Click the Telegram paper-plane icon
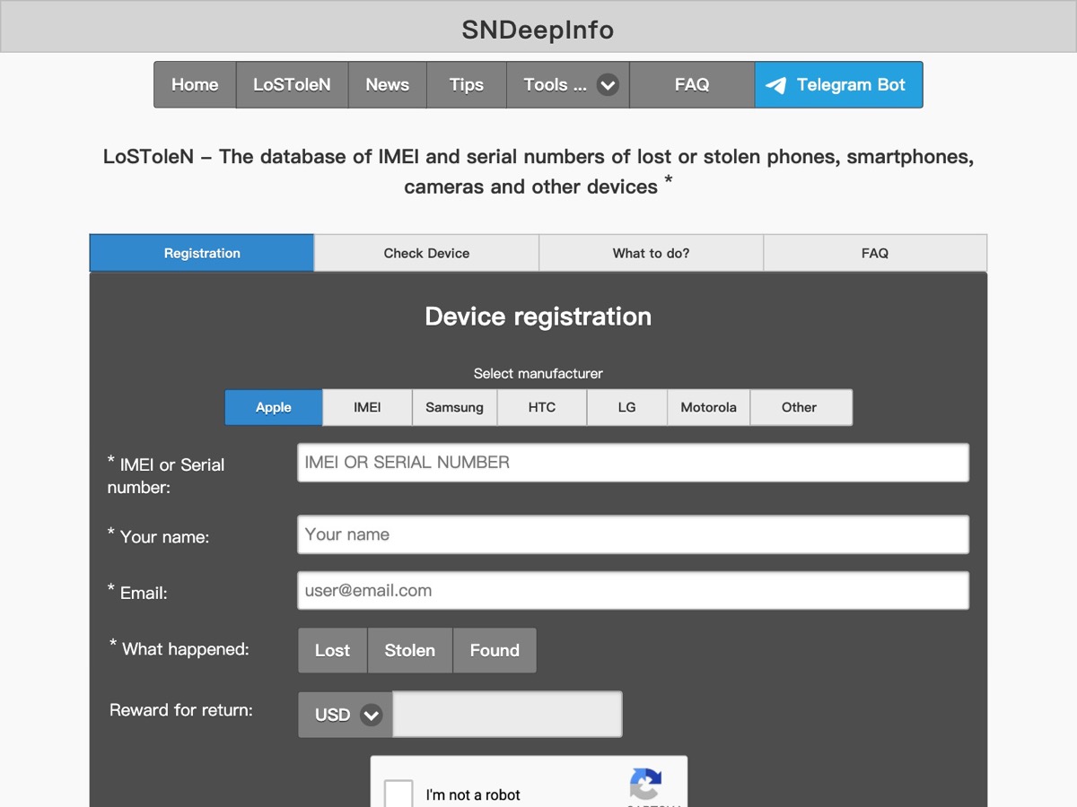Image resolution: width=1077 pixels, height=807 pixels. click(x=776, y=85)
